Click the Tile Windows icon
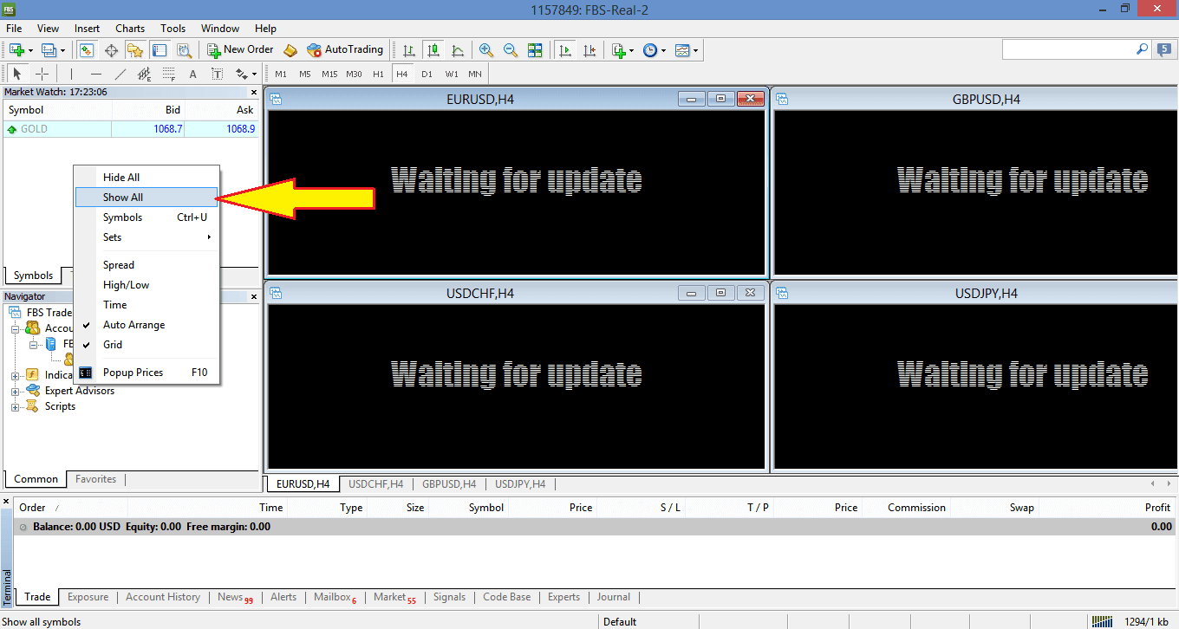The height and width of the screenshot is (629, 1179). click(x=535, y=50)
